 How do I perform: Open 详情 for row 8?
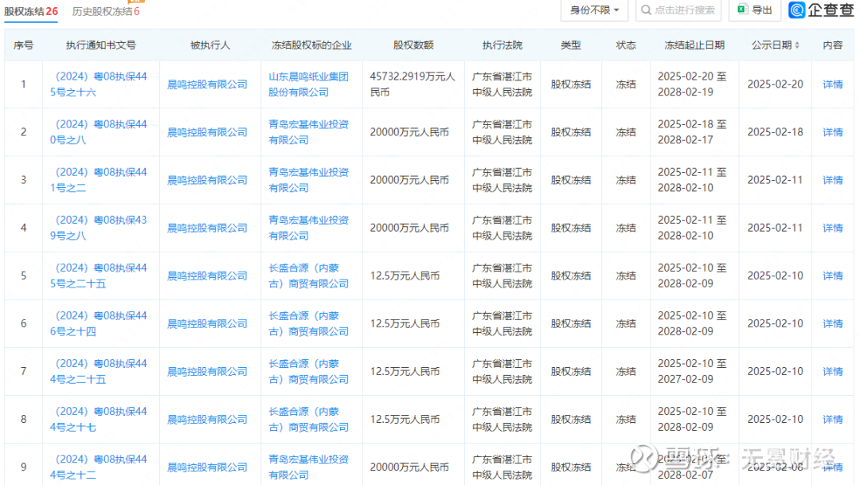point(833,419)
